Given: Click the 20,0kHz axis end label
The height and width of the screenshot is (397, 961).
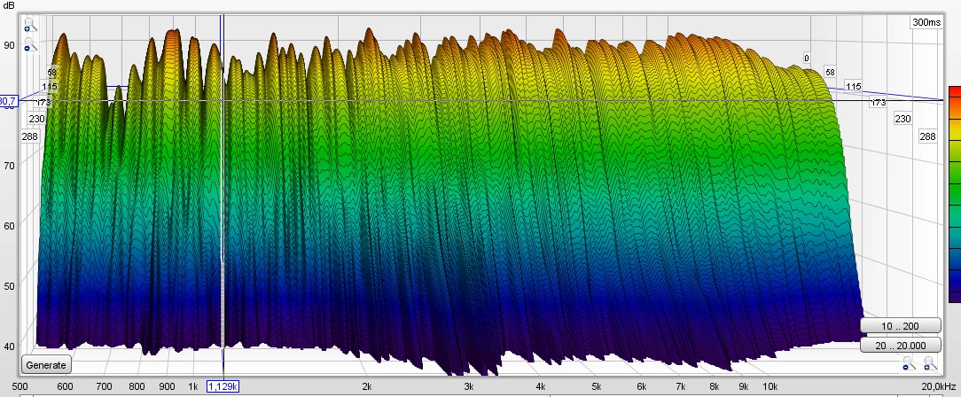Looking at the screenshot, I should click(937, 386).
